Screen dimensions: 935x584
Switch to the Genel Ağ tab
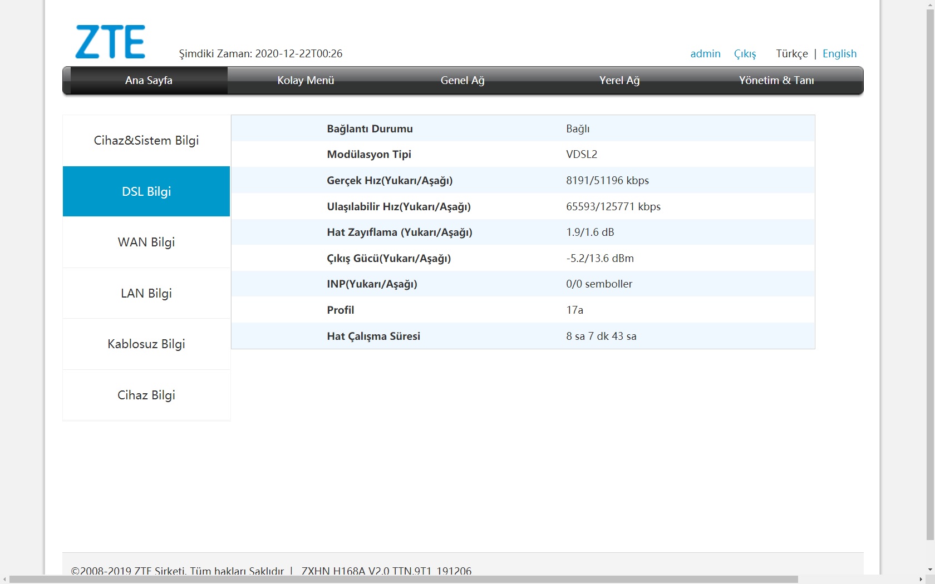(x=462, y=80)
